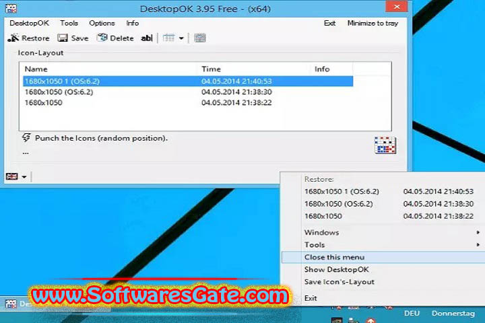Click Exit in the tray context menu
Viewport: 485px width, 323px height.
(x=383, y=298)
